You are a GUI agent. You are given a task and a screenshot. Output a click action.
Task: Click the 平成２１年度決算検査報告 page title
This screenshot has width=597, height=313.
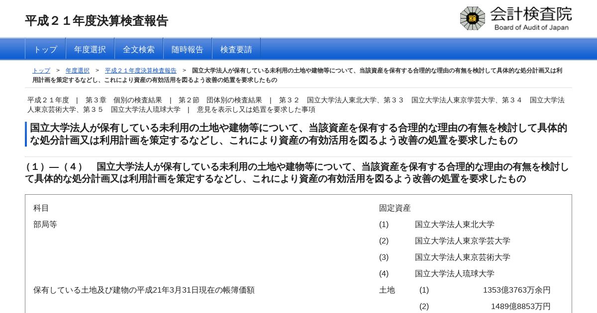coord(97,21)
